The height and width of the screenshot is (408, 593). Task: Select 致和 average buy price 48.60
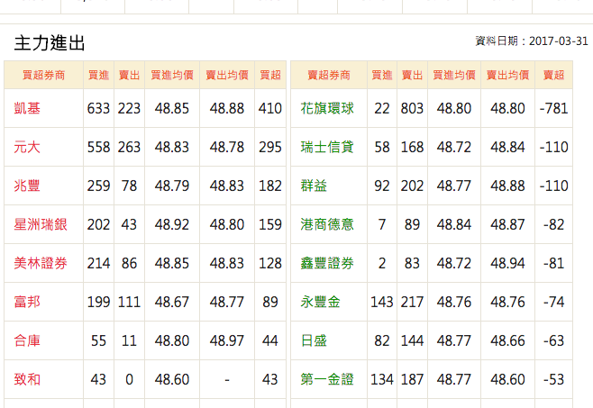(172, 379)
